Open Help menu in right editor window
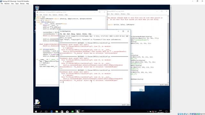205x115 pixels. click(128, 14)
